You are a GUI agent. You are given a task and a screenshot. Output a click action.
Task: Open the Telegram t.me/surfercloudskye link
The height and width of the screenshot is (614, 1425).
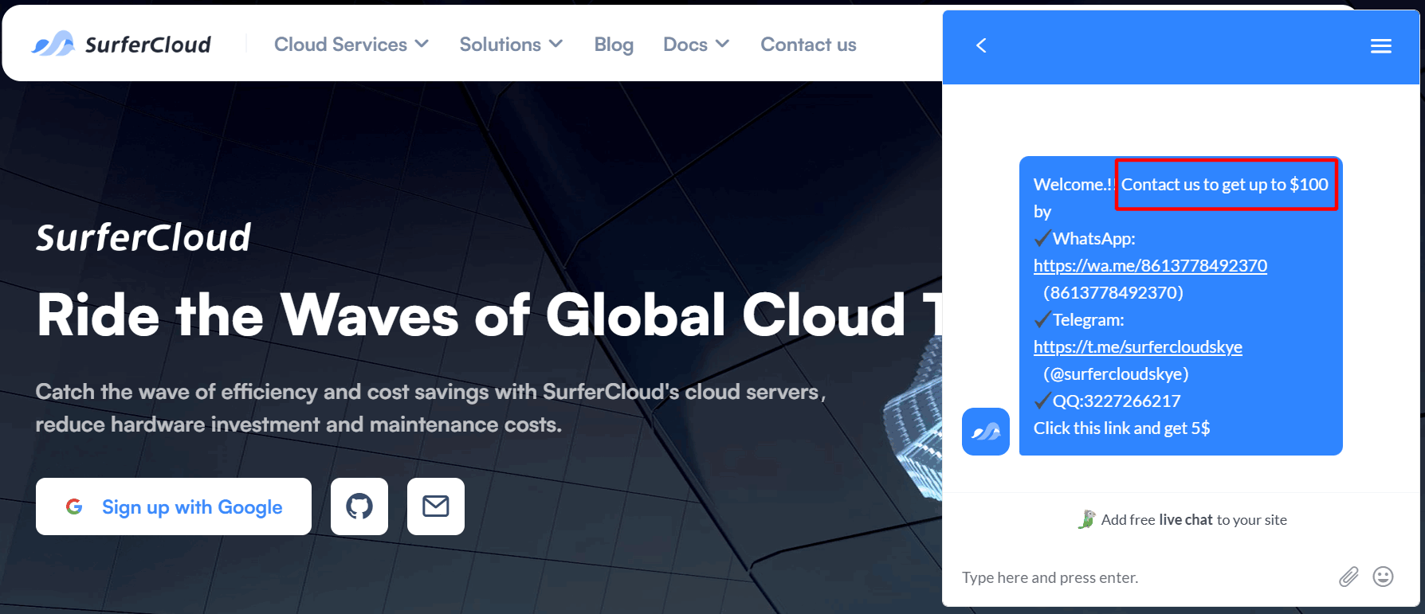1137,347
